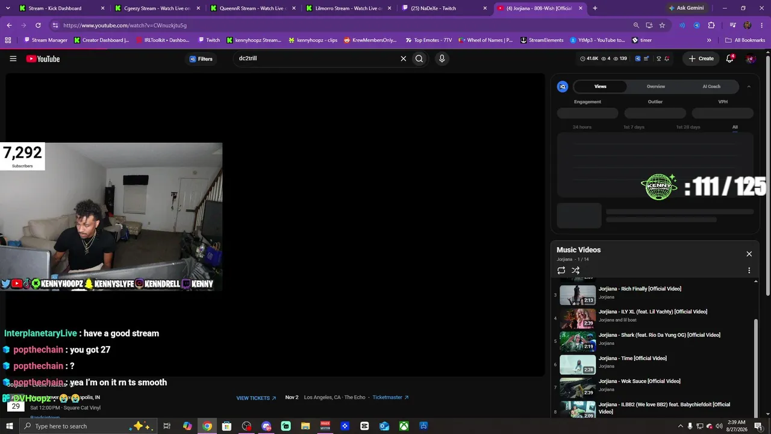Open the ILBB2 feat. Babychiefdoit video

664,408
